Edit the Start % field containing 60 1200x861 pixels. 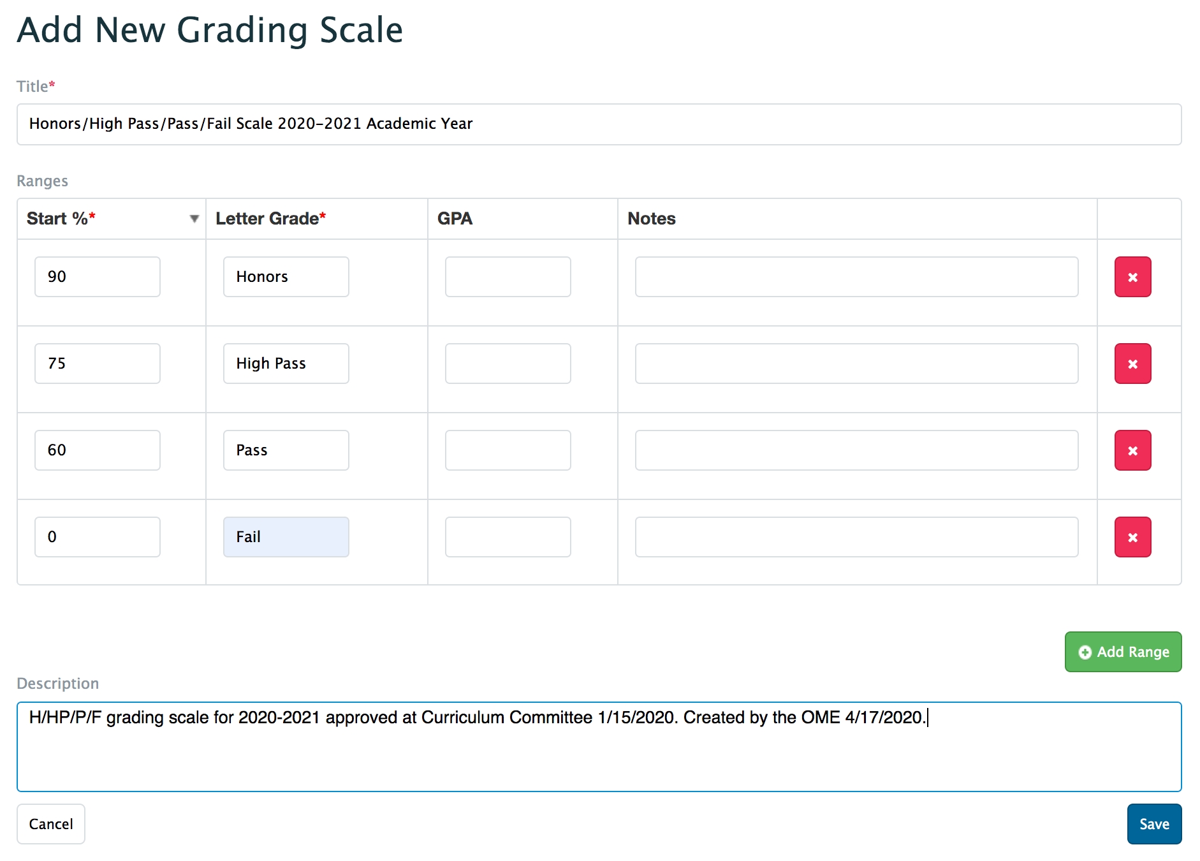click(x=98, y=450)
